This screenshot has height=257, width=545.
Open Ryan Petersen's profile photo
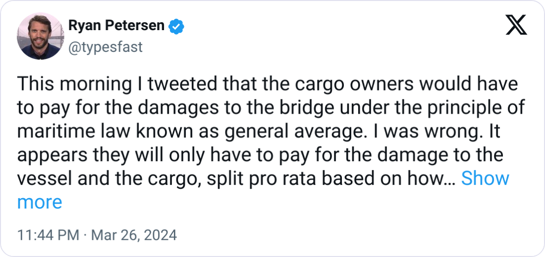pos(39,37)
